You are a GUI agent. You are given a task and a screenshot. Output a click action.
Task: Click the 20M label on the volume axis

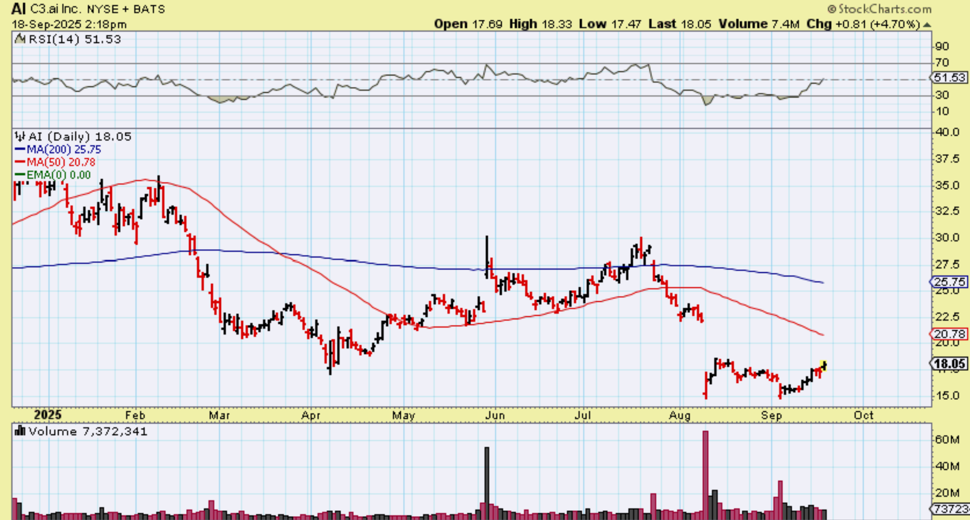pos(948,493)
